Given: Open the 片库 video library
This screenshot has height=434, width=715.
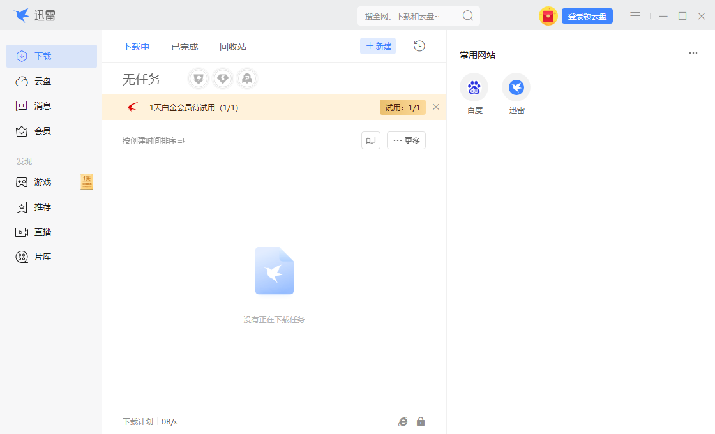Looking at the screenshot, I should pyautogui.click(x=42, y=256).
